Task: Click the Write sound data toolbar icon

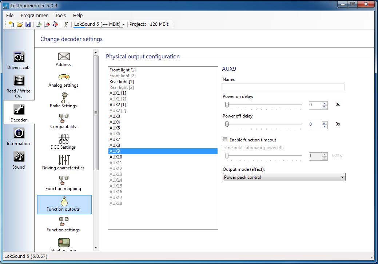Action: point(55,24)
